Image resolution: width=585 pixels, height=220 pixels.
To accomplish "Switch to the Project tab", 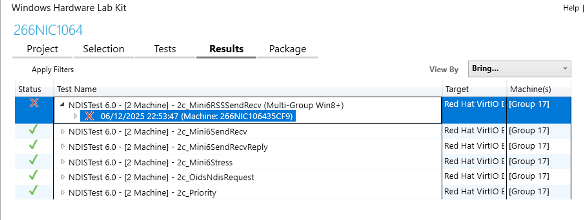I will pos(42,49).
